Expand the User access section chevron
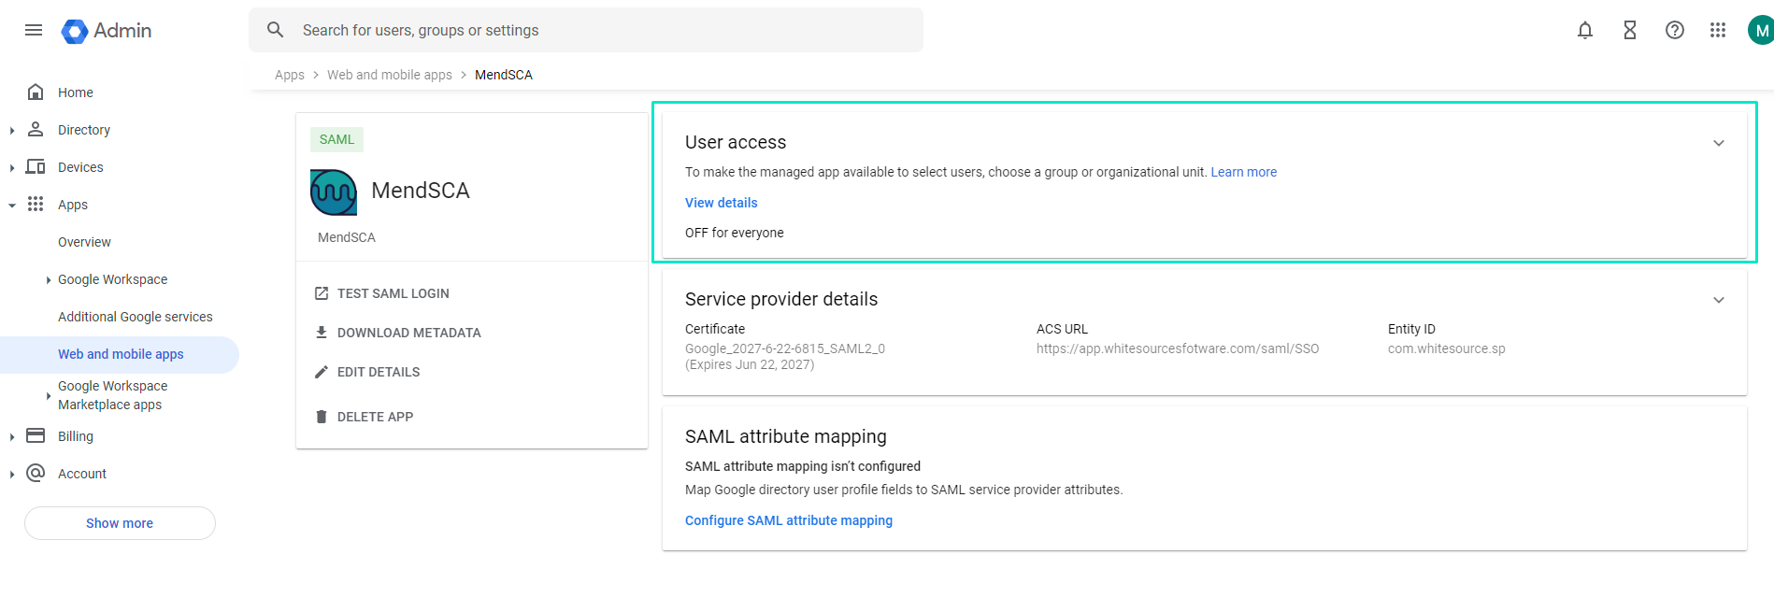Screen dimensions: 1774x597 coord(1718,143)
